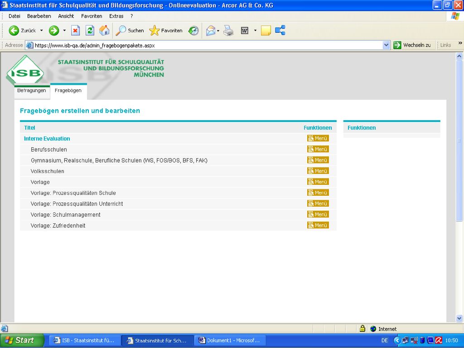This screenshot has height=348, width=464.
Task: Click the DE language indicator
Action: tap(384, 340)
